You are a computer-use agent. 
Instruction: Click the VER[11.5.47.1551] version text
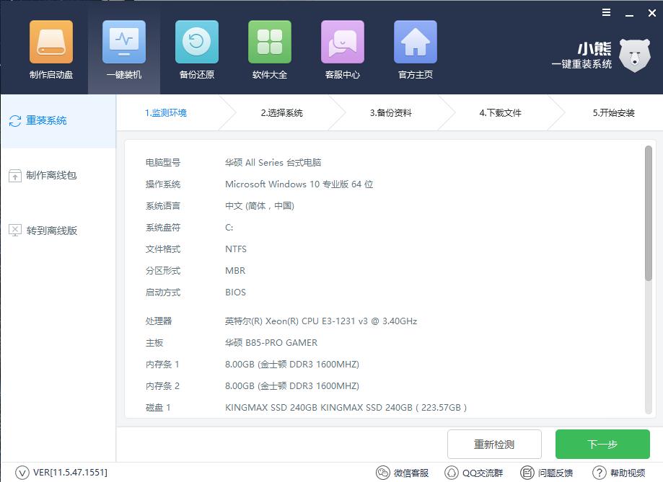(x=70, y=473)
